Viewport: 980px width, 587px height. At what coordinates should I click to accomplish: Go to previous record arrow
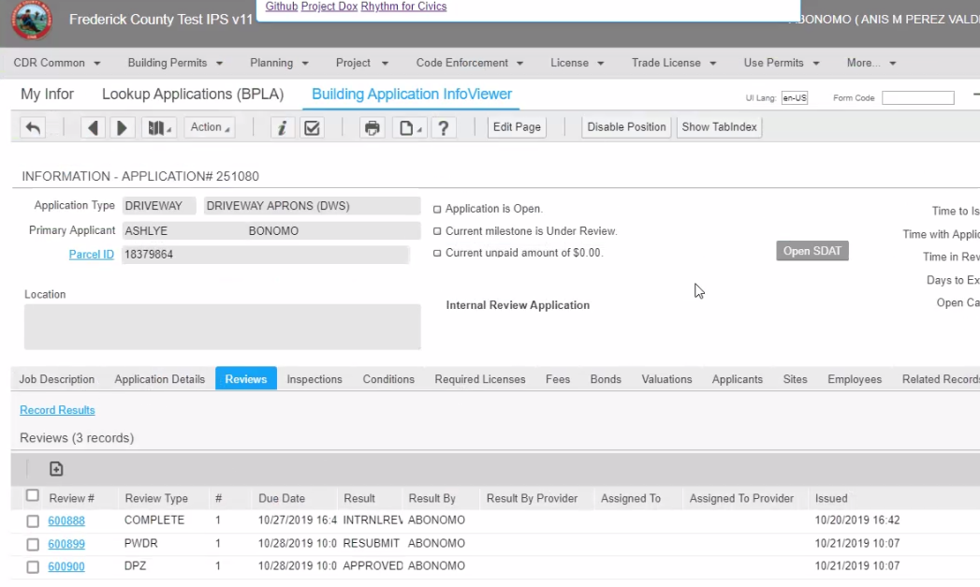click(93, 127)
